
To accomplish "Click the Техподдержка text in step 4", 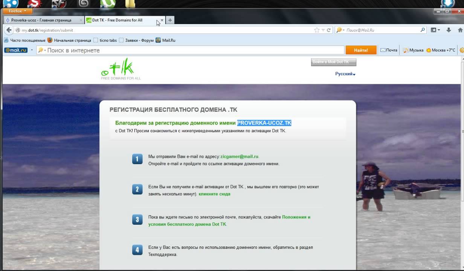I will point(162,254).
